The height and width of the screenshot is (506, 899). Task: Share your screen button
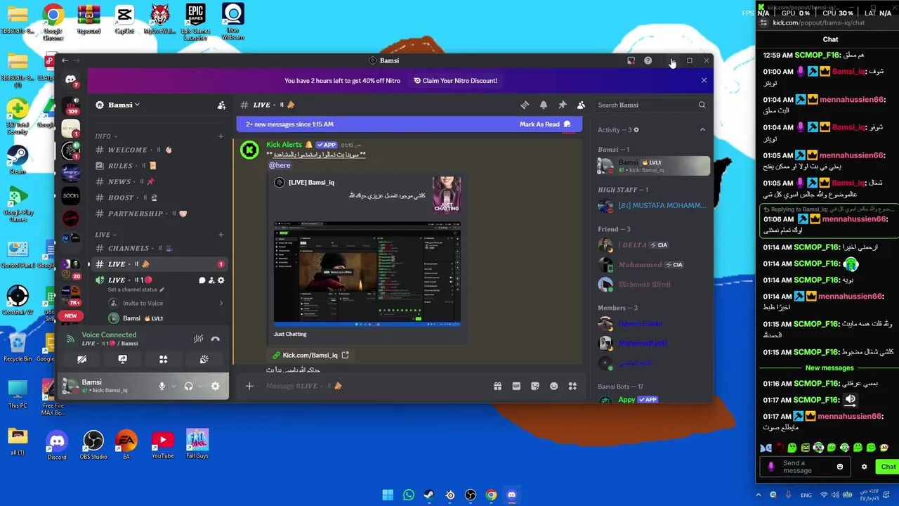(x=122, y=359)
